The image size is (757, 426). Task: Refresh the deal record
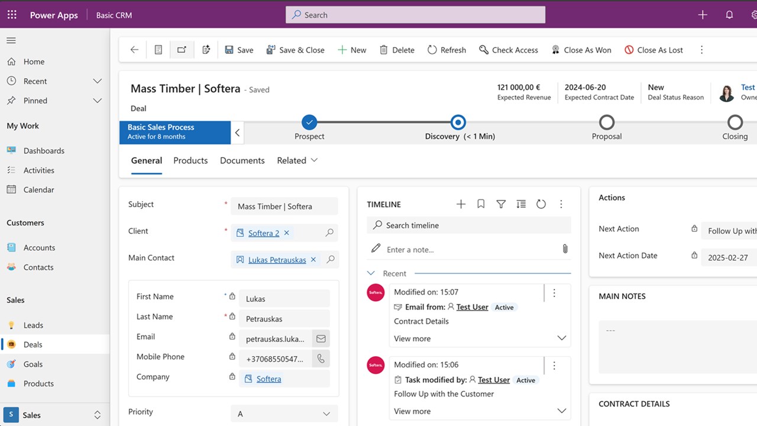pos(447,50)
